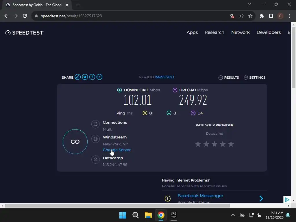Open File Explorer from taskbar
The image size is (296, 222).
148,215
